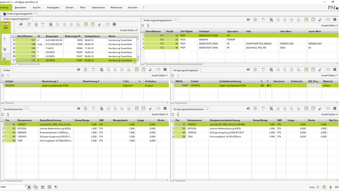Click Ziel-Objekt column header
This screenshot has width=339, height=191.
coord(188,31)
